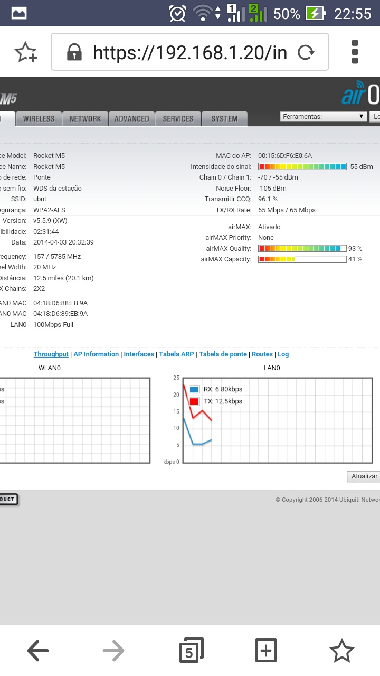Open the Interfaces link
The image size is (380, 676).
[x=139, y=354]
